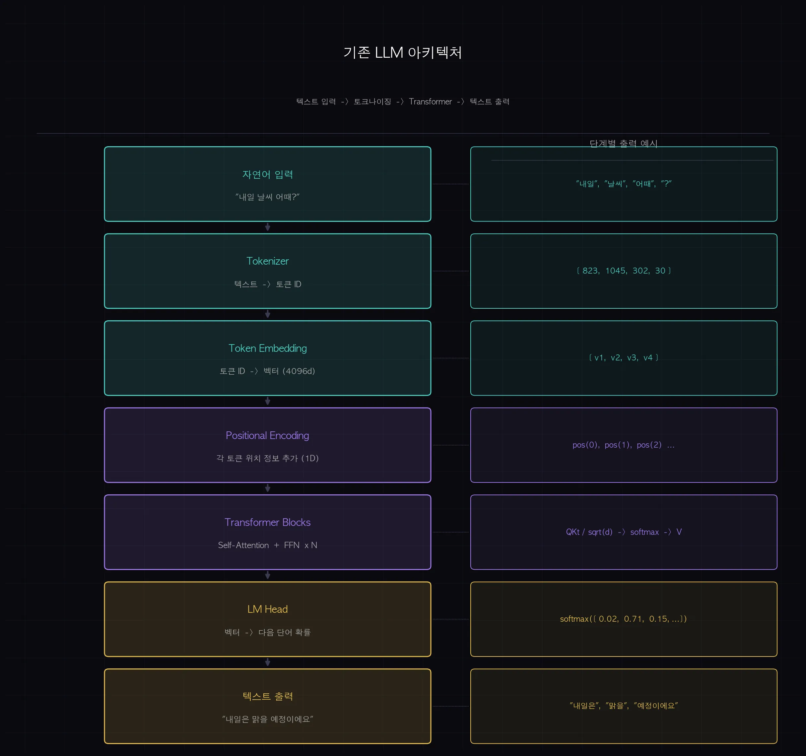The width and height of the screenshot is (806, 756).
Task: Click output sentence '내일은 맑을 예정이에요'
Action: (x=268, y=719)
